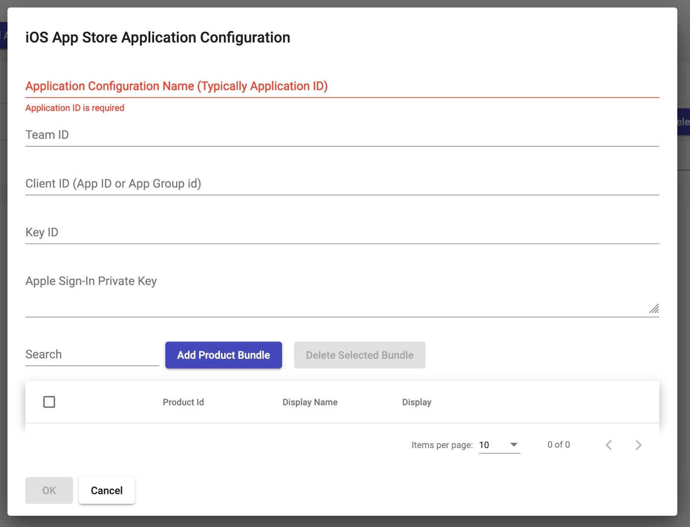This screenshot has height=527, width=690.
Task: Click the Delete Selected Bundle button
Action: coord(359,355)
